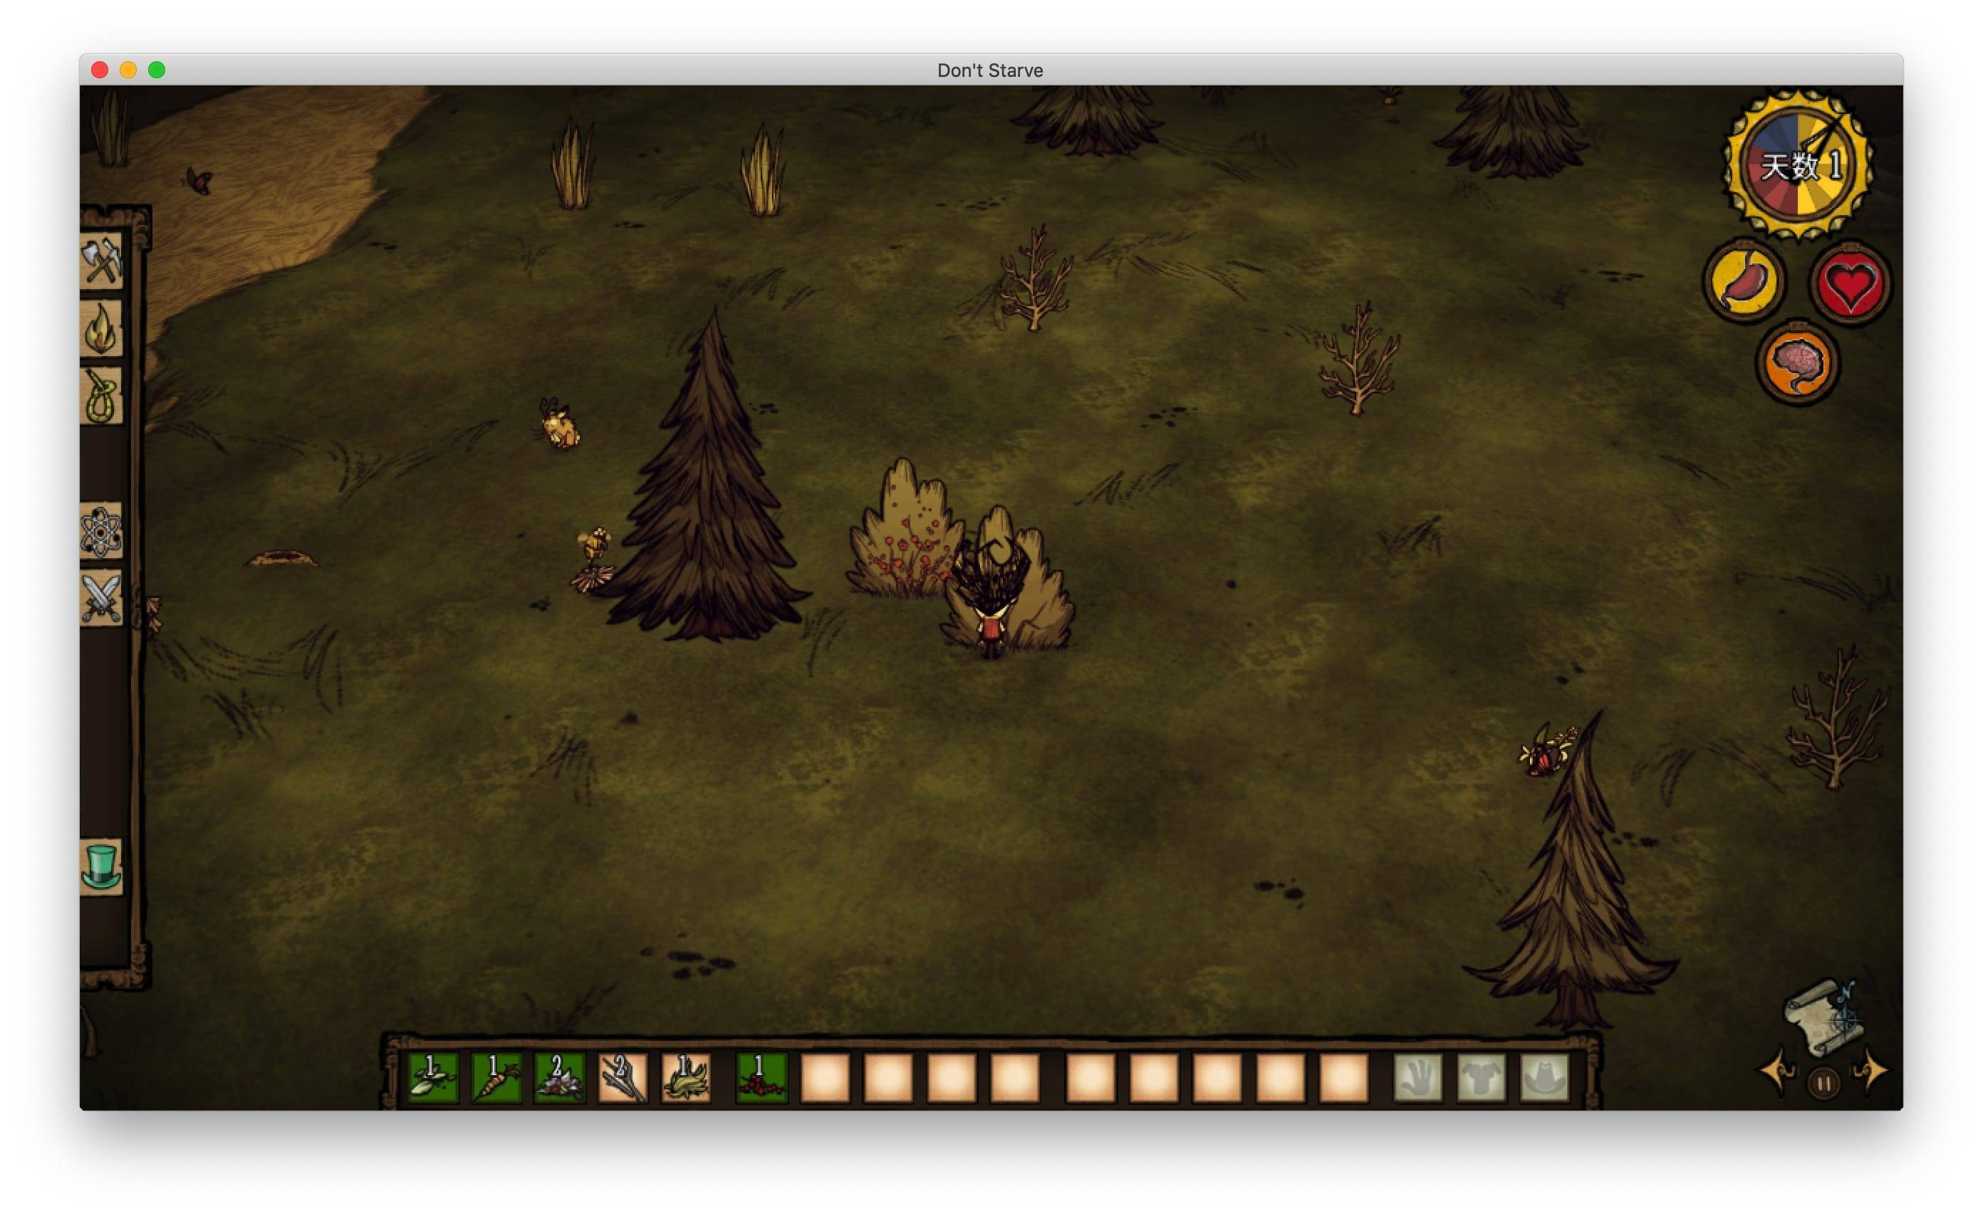Click the hat equipment slot

[x=1544, y=1078]
